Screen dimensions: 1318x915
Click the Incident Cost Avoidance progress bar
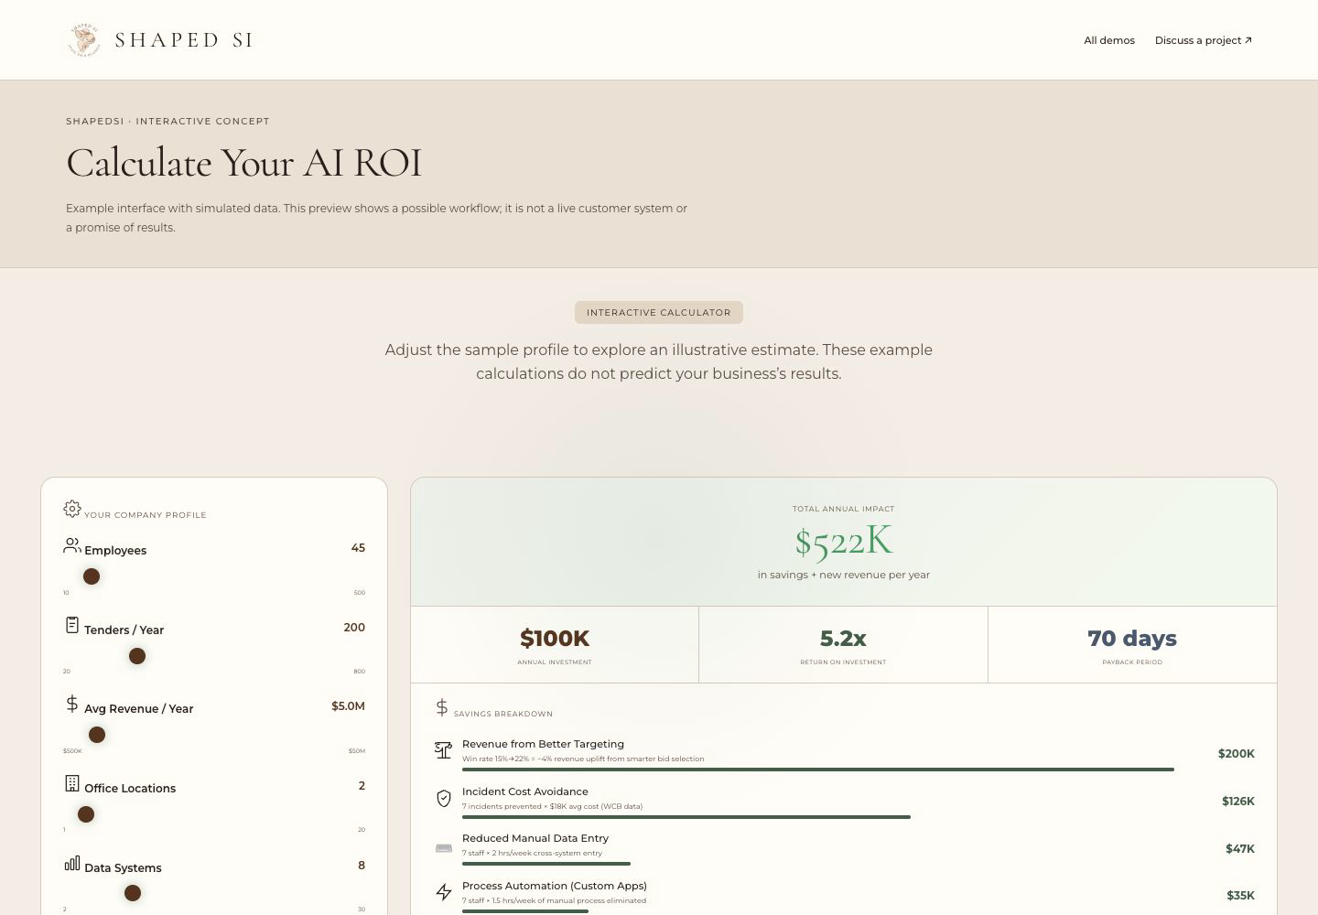tap(686, 817)
